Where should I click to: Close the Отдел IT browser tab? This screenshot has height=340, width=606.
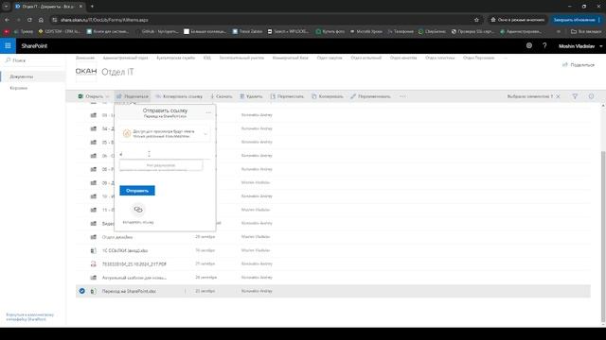pos(80,7)
